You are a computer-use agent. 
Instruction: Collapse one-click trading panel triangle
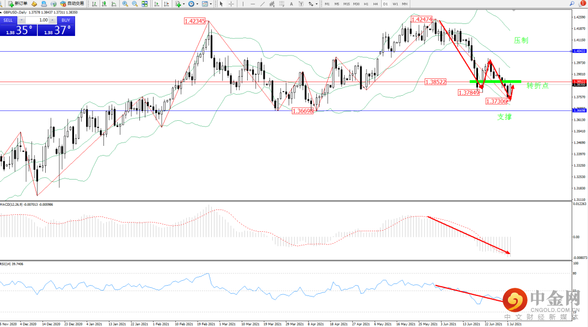[1, 13]
